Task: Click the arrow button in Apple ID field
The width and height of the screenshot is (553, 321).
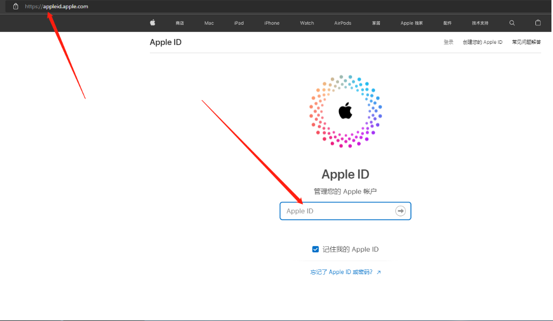Action: (x=401, y=211)
